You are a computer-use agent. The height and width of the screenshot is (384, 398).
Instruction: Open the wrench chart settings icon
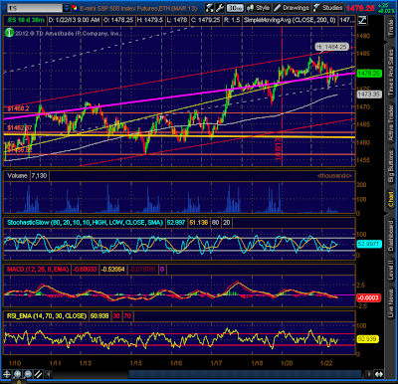point(220,8)
